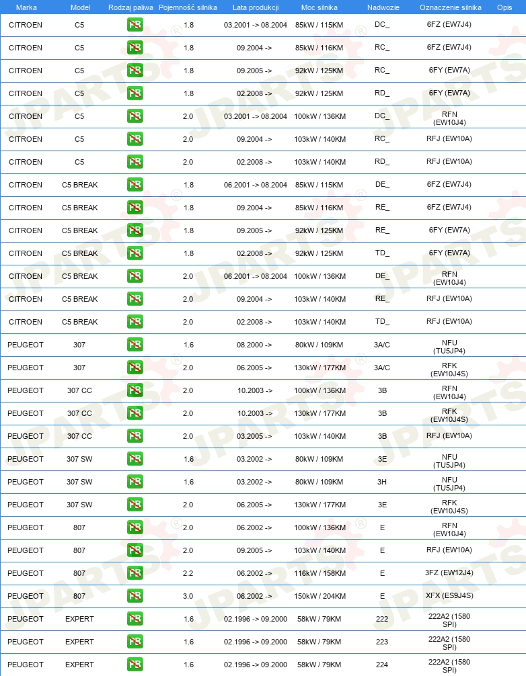The height and width of the screenshot is (676, 526).
Task: Click fuel icon for 307 SW 3H row
Action: [135, 482]
